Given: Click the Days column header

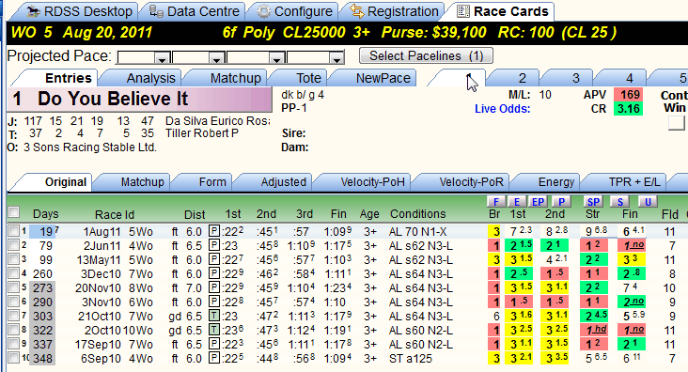Looking at the screenshot, I should click(x=46, y=214).
